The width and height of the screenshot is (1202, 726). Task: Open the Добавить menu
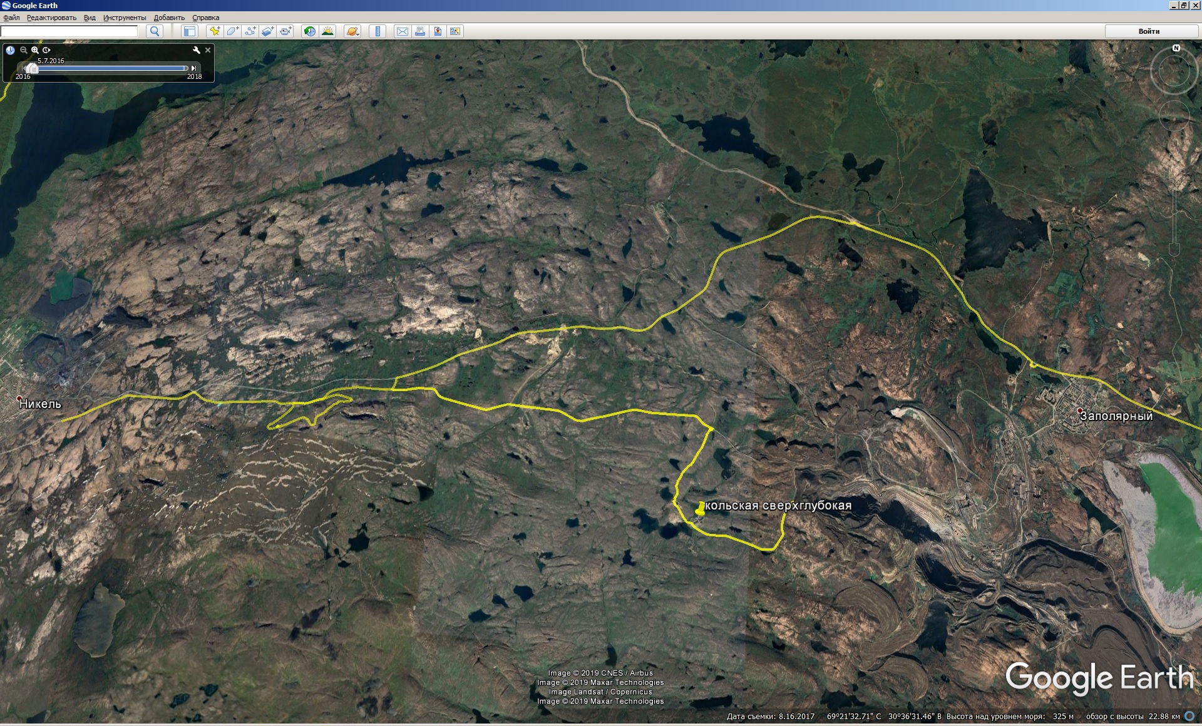pyautogui.click(x=169, y=18)
